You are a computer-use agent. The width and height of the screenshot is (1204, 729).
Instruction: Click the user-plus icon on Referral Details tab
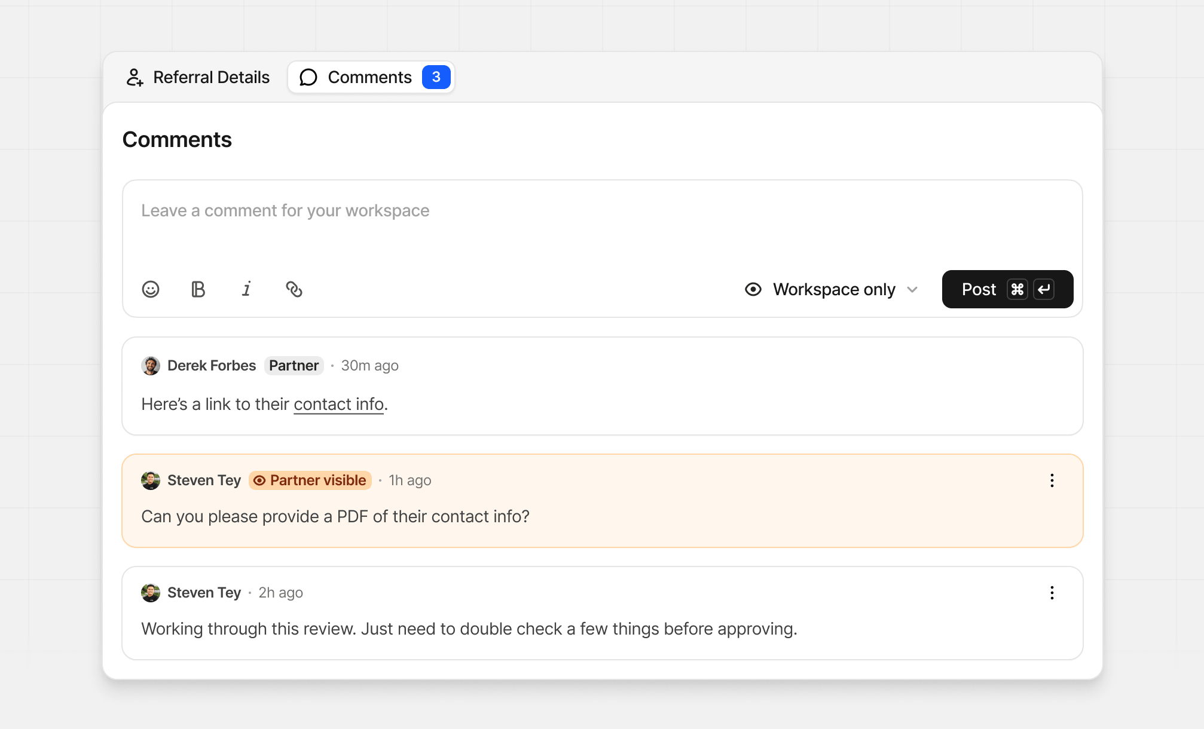pyautogui.click(x=135, y=77)
